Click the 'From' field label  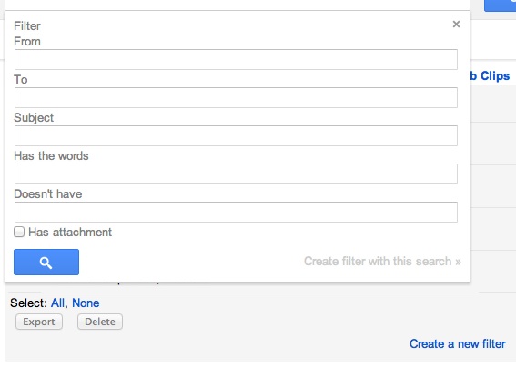[x=27, y=42]
